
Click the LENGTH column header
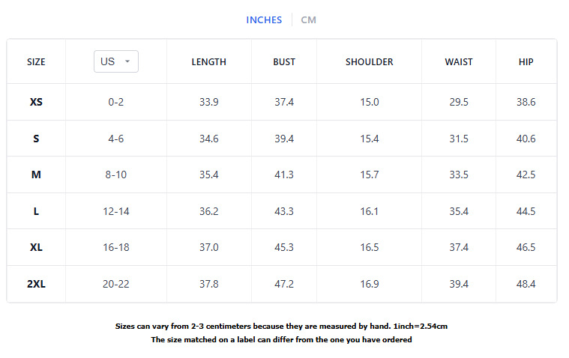click(x=208, y=62)
